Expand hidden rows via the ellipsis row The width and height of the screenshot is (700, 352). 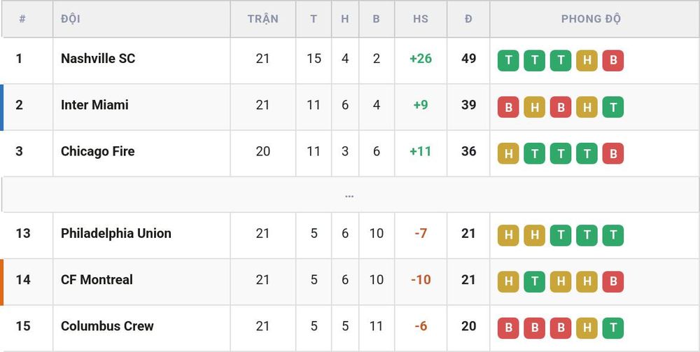coord(349,195)
